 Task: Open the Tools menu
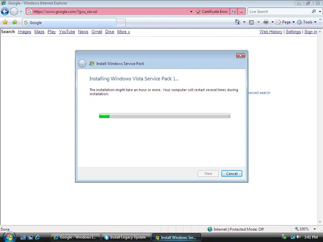[x=307, y=22]
